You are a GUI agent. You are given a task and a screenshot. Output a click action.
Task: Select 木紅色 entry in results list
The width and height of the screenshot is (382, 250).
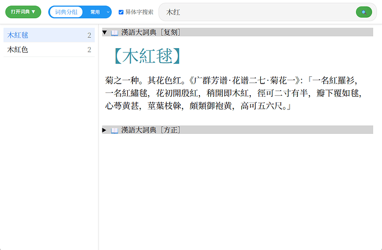tap(49, 49)
